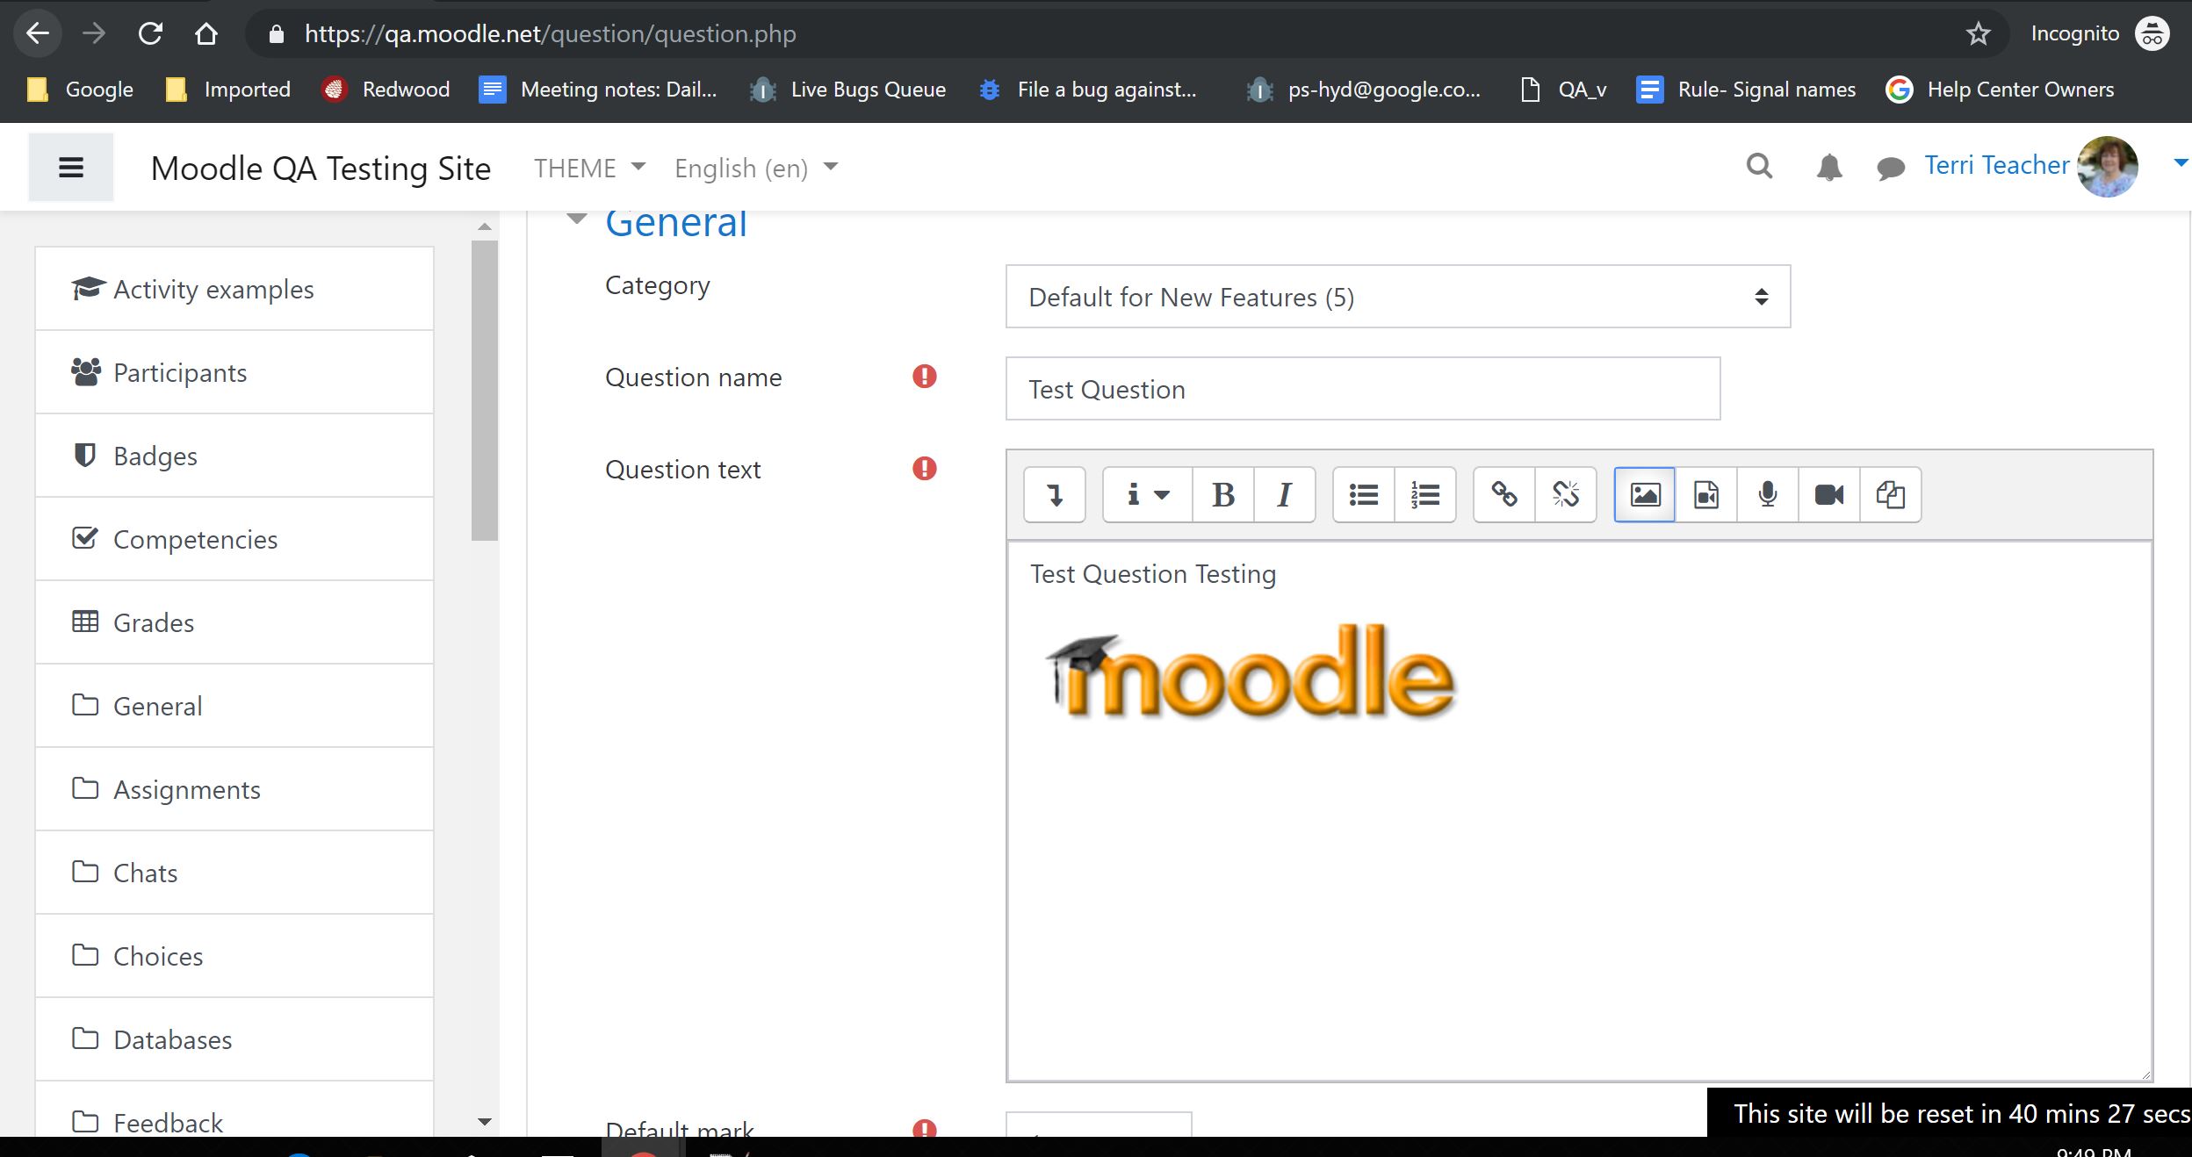
Task: Click Question text required indicator icon
Action: pyautogui.click(x=925, y=469)
